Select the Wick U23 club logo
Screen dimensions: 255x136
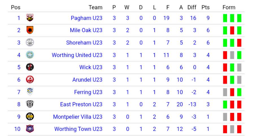click(x=30, y=67)
